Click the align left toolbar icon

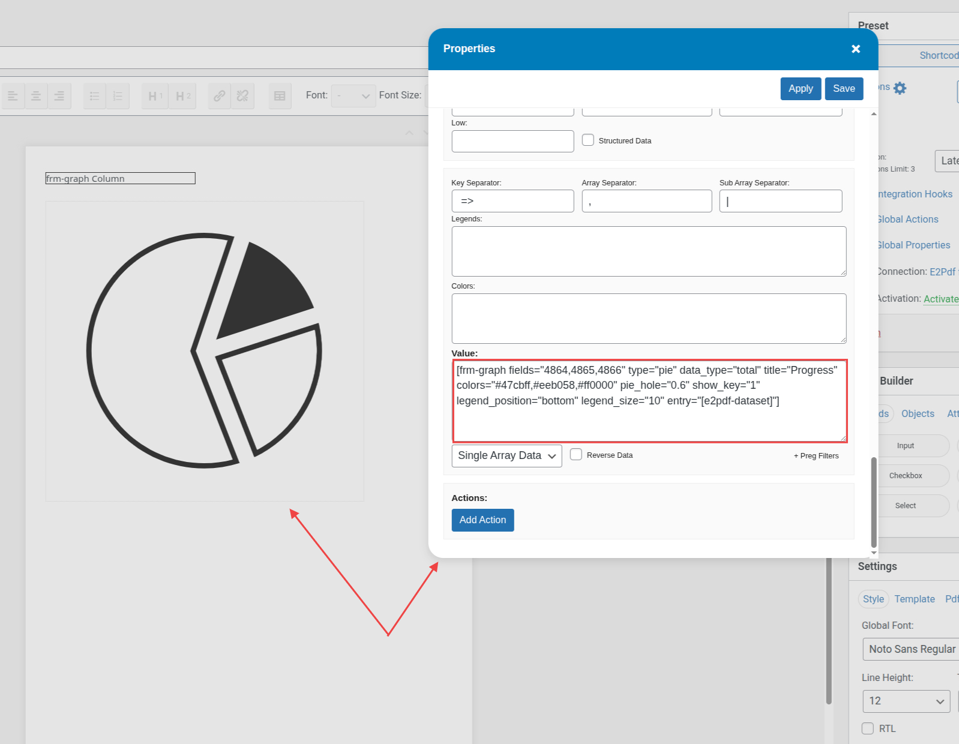(x=13, y=96)
